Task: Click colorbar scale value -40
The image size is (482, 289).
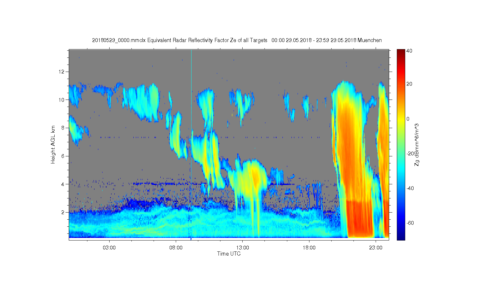Action: pos(410,188)
